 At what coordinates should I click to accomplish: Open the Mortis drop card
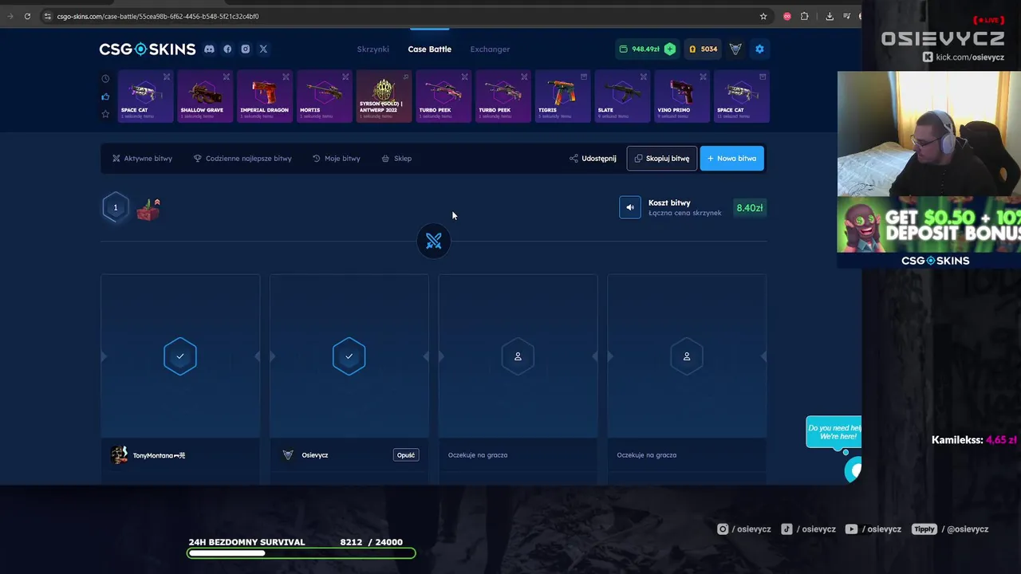click(x=325, y=96)
